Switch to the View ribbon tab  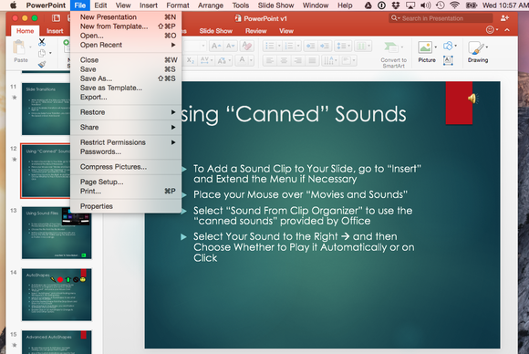(x=286, y=31)
